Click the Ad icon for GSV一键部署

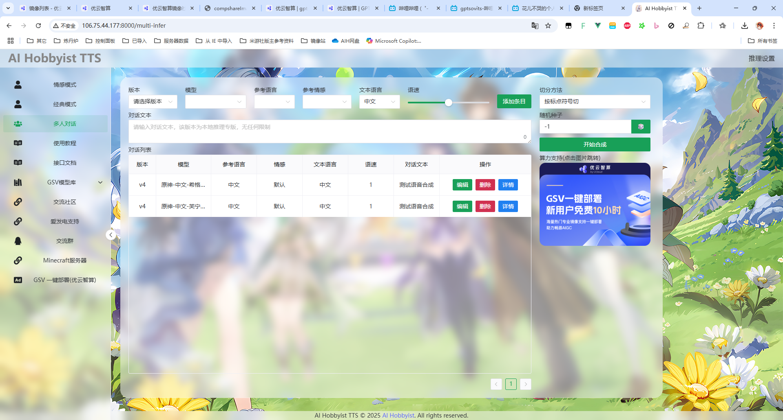18,280
